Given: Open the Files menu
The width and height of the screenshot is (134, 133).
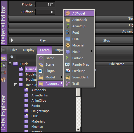Looking at the screenshot, I should 14,50.
